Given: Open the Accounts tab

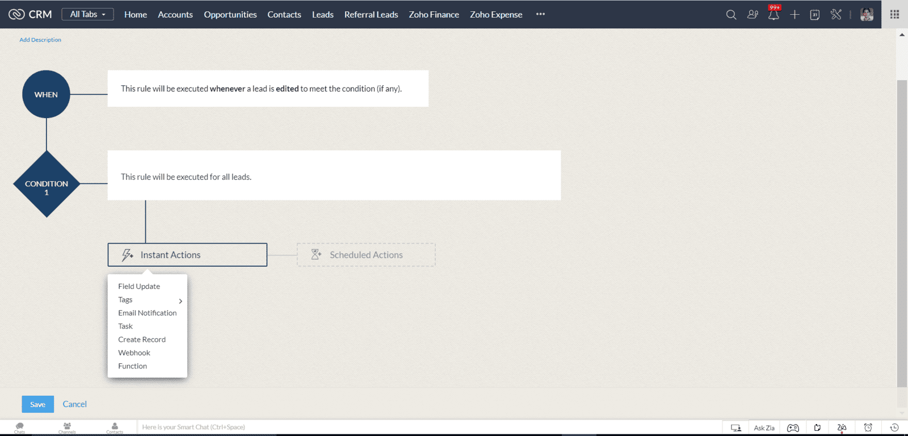Looking at the screenshot, I should pos(175,15).
